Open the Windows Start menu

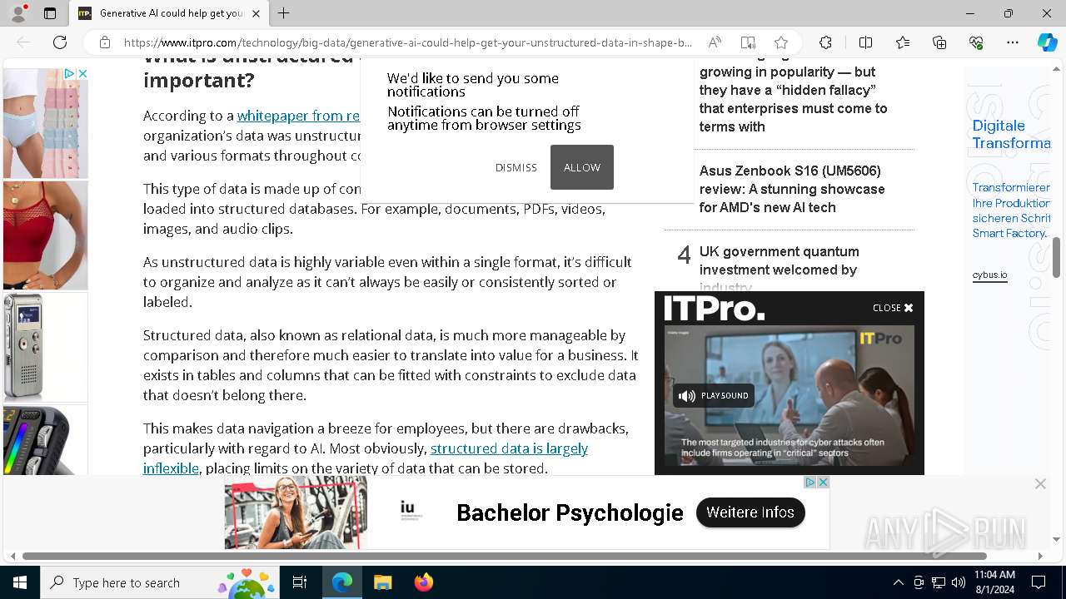pyautogui.click(x=20, y=582)
